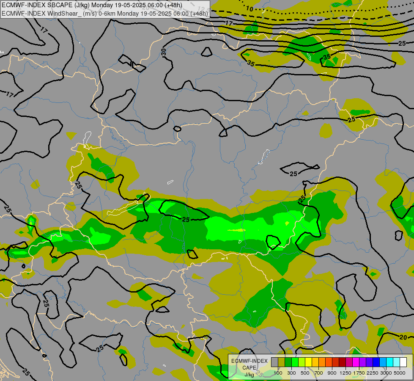The image size is (414, 381).
Task: Click the orange legend swatch after 700
Action: pos(322,362)
